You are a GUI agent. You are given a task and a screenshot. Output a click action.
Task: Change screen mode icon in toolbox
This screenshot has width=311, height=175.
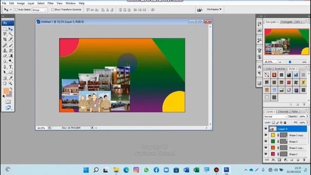click(x=8, y=108)
